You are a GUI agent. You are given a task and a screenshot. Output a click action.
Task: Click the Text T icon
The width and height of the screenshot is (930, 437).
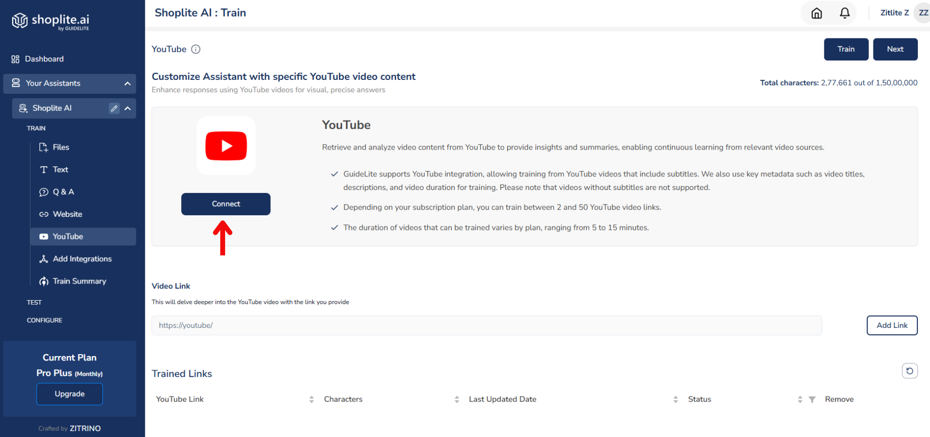click(44, 170)
